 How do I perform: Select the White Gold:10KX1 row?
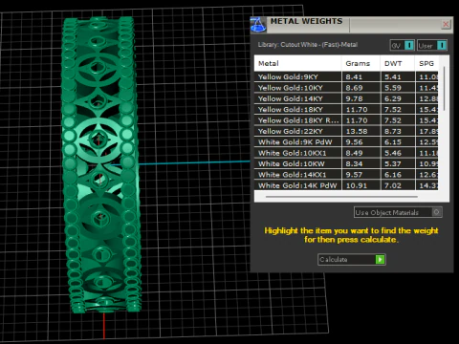click(x=346, y=153)
